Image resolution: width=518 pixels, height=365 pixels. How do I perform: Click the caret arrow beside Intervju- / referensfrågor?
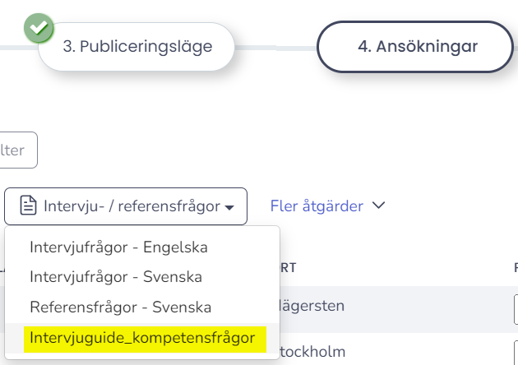pyautogui.click(x=229, y=207)
